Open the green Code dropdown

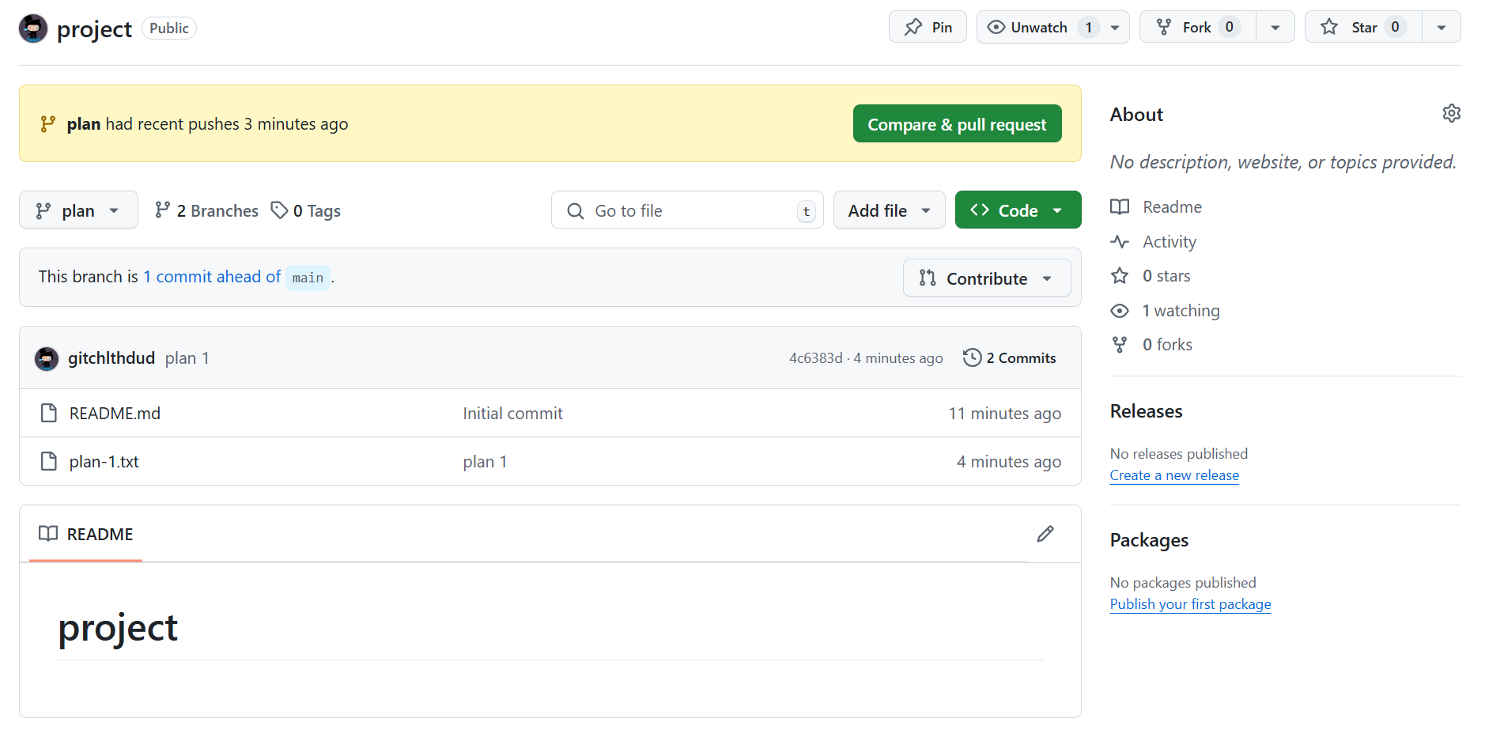[1018, 210]
